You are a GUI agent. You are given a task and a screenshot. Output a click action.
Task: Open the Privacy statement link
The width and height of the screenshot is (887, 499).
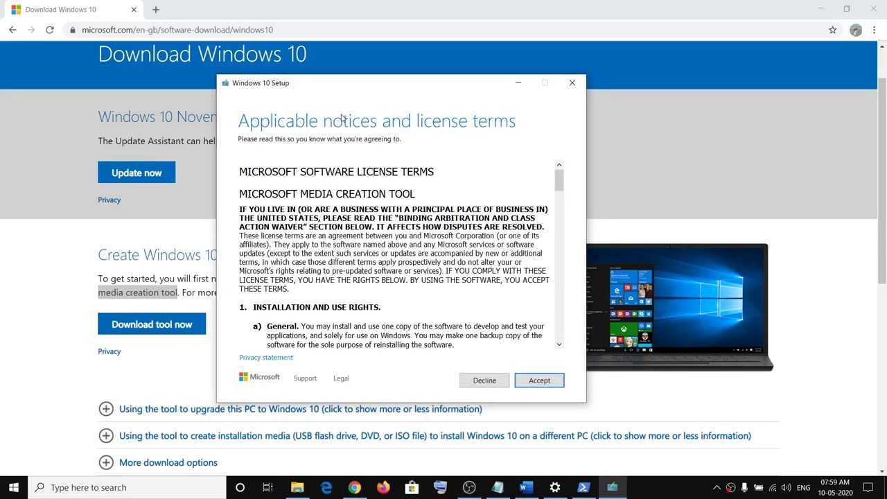coord(266,358)
